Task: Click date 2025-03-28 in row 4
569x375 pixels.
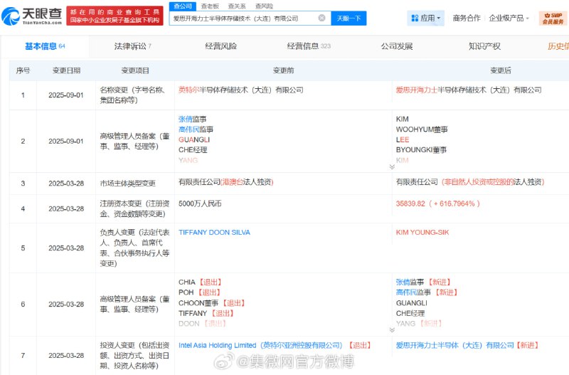Action: [66, 208]
